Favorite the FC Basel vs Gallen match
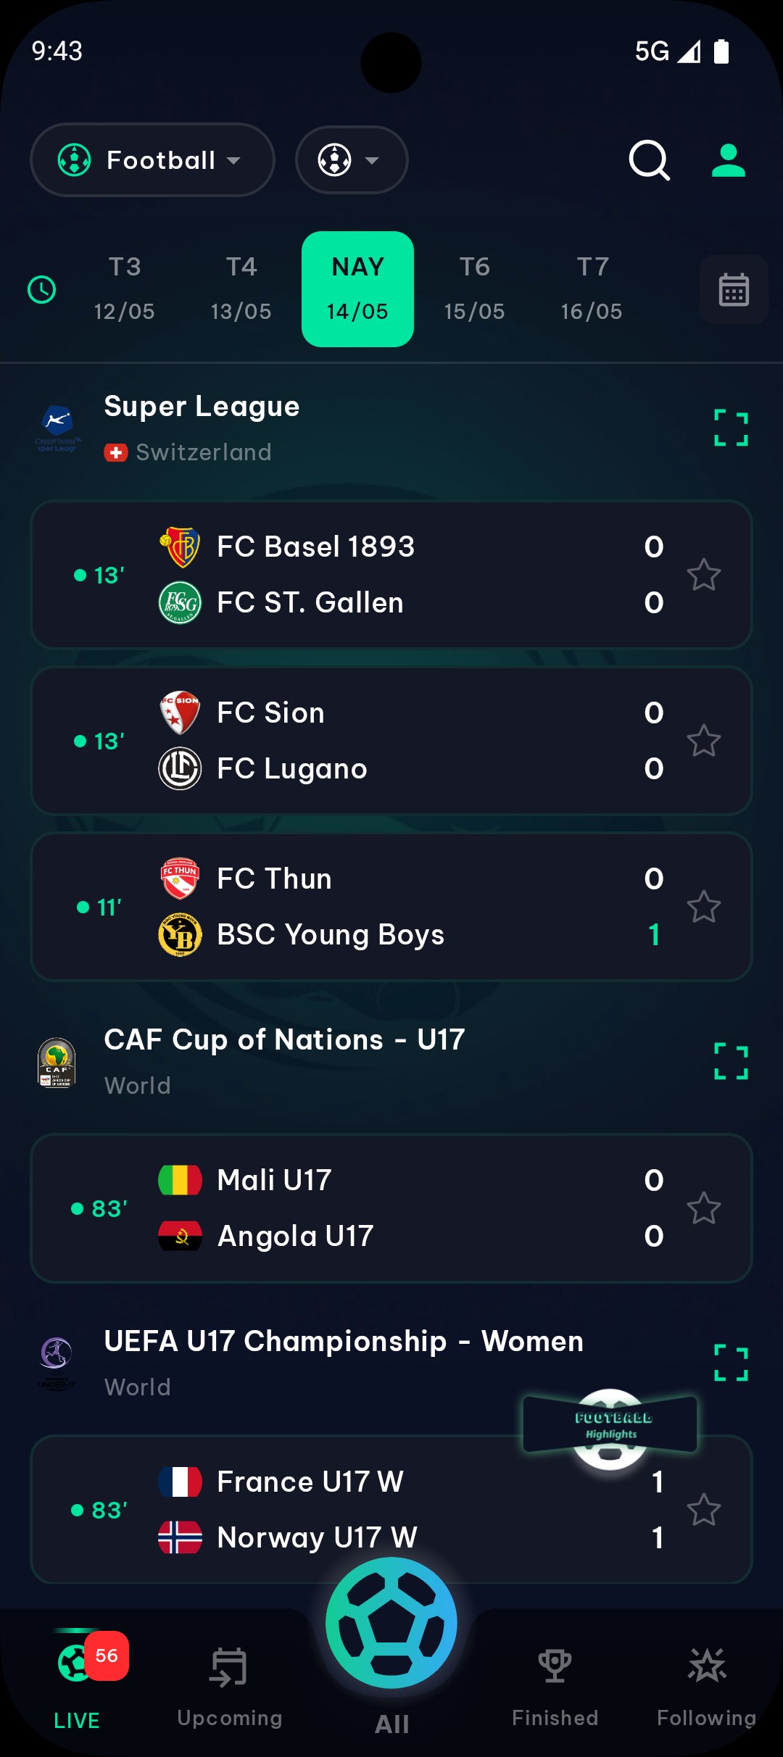Image resolution: width=783 pixels, height=1757 pixels. tap(703, 575)
